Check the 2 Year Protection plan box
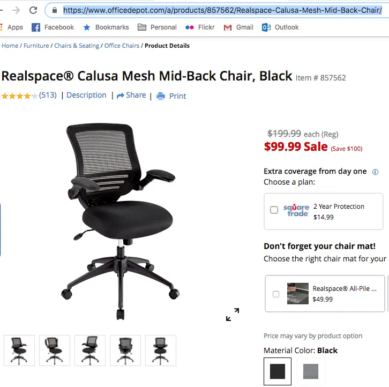The width and height of the screenshot is (389, 387). (x=274, y=210)
